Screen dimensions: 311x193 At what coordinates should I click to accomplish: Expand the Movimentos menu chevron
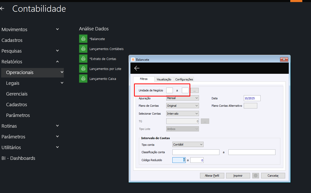(58, 29)
